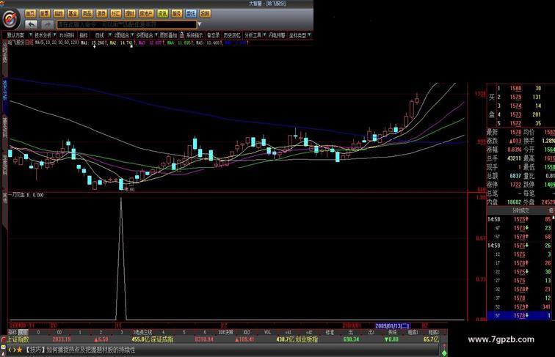Click the round application logo icon
Image resolution: width=555 pixels, height=357 pixels.
click(x=11, y=18)
